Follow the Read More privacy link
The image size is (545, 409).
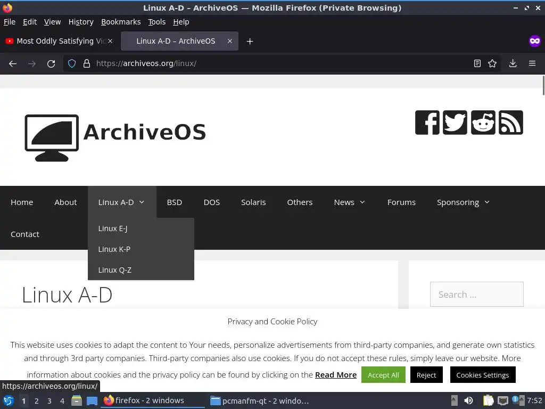pyautogui.click(x=336, y=375)
